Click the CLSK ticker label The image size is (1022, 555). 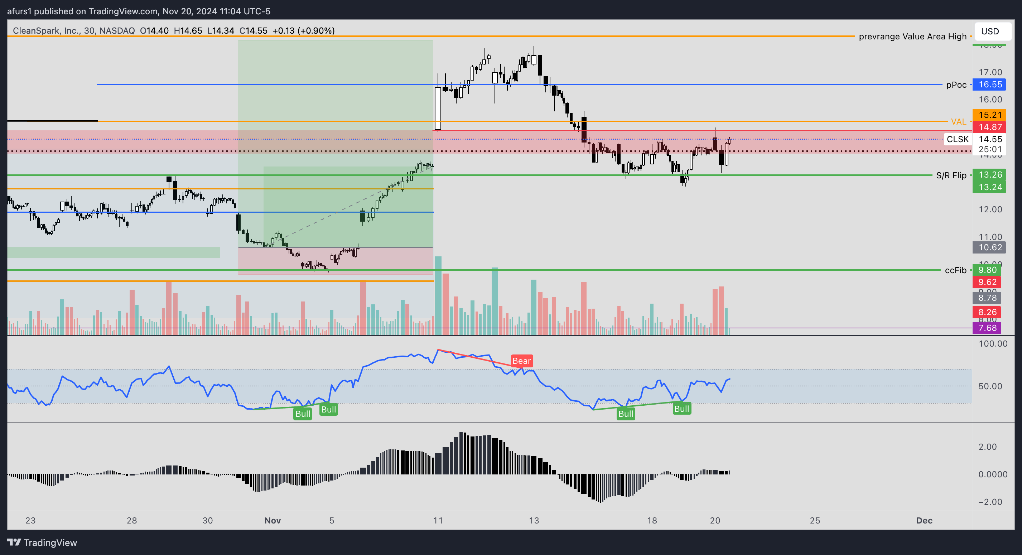coord(957,139)
